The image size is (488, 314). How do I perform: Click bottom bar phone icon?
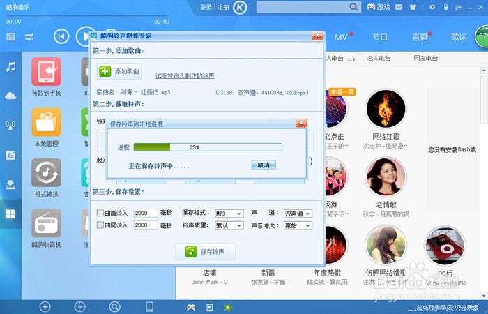pos(149,307)
